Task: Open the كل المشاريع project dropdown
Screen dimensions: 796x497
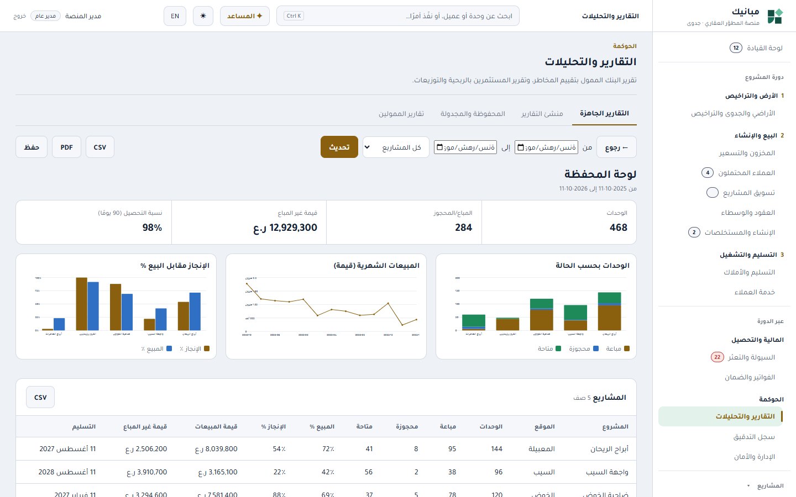Action: (x=396, y=147)
